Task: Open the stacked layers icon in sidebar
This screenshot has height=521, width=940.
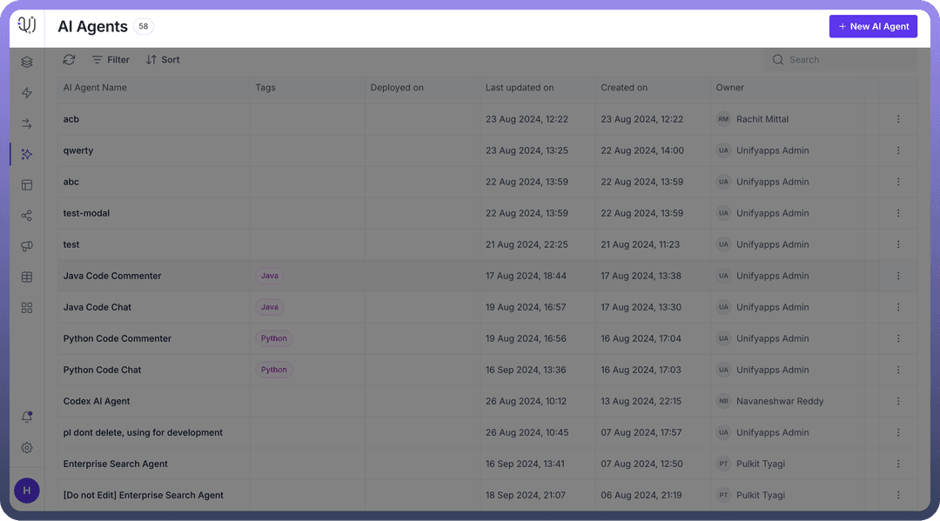Action: pos(27,62)
